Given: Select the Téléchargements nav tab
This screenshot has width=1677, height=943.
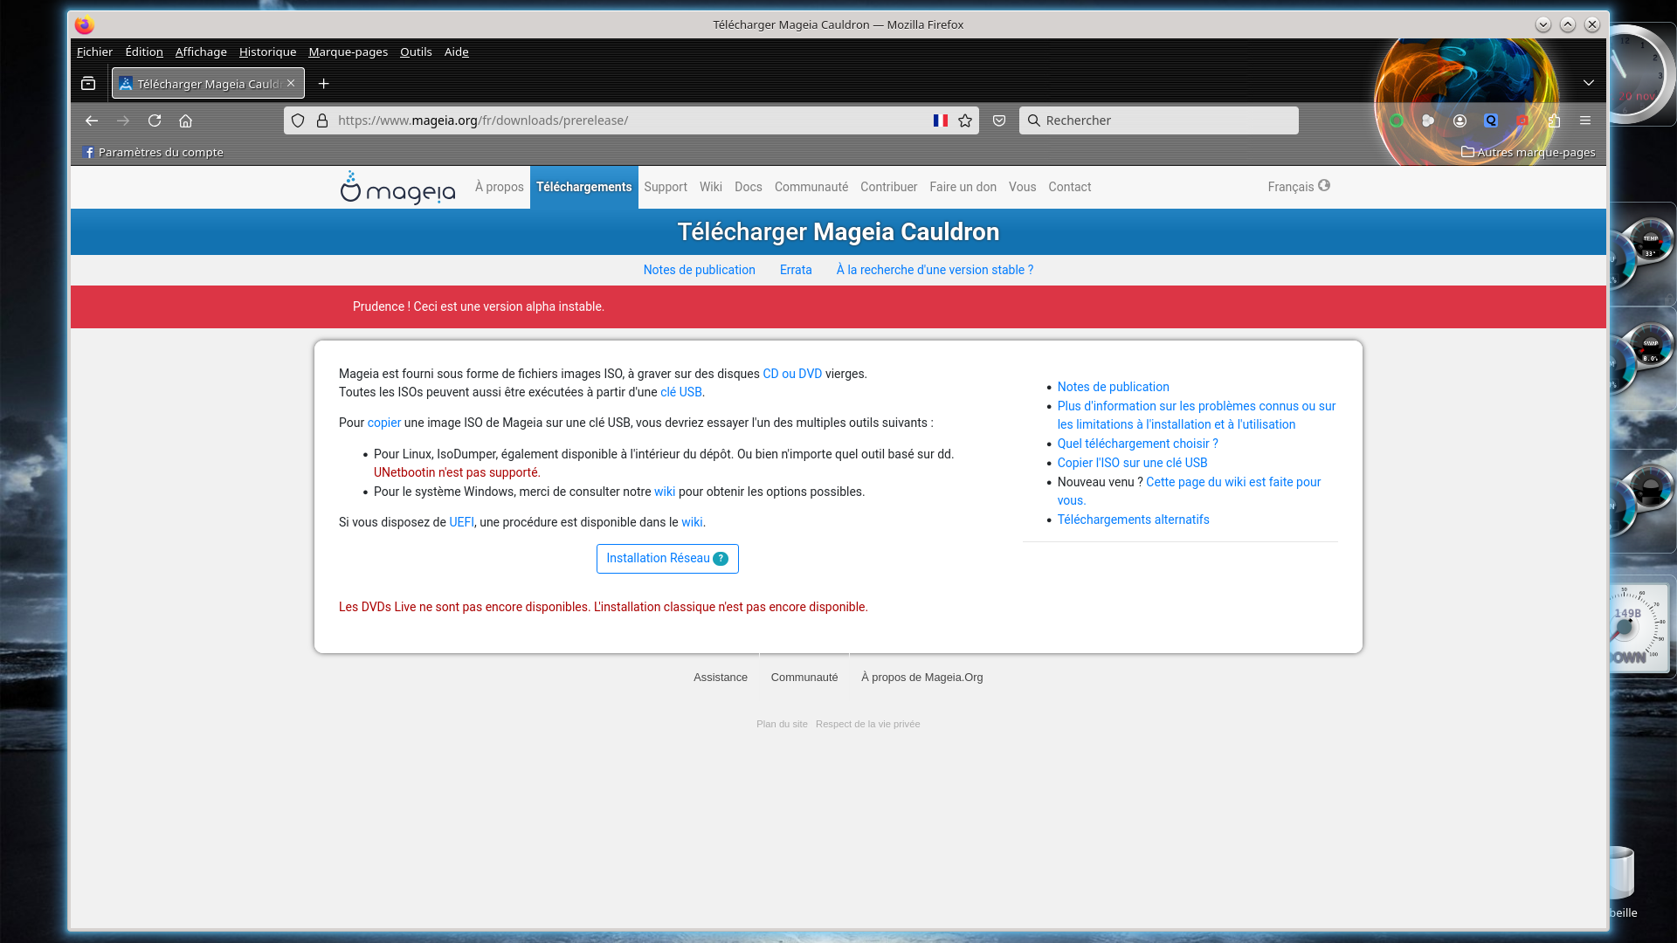Looking at the screenshot, I should (584, 187).
